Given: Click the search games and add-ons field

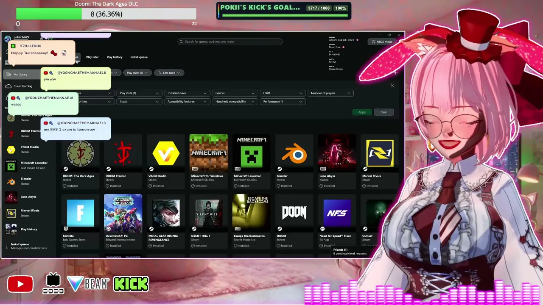Looking at the screenshot, I should (x=230, y=42).
